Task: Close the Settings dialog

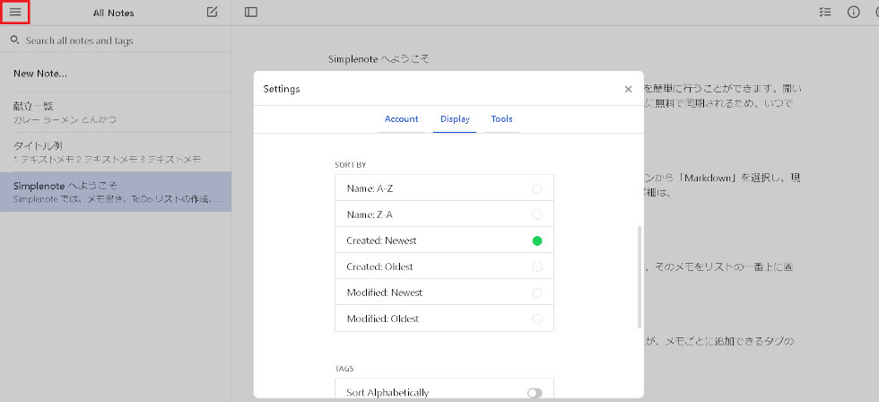Action: coord(628,89)
